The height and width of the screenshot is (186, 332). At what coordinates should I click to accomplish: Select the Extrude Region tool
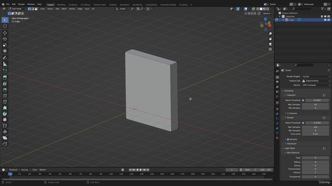pos(5,78)
